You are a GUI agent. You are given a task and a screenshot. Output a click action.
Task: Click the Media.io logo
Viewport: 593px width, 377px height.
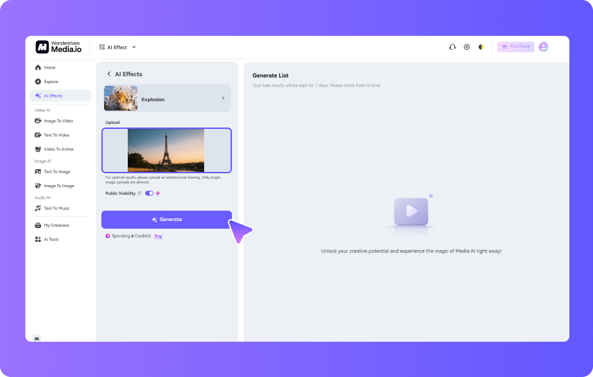(x=58, y=47)
